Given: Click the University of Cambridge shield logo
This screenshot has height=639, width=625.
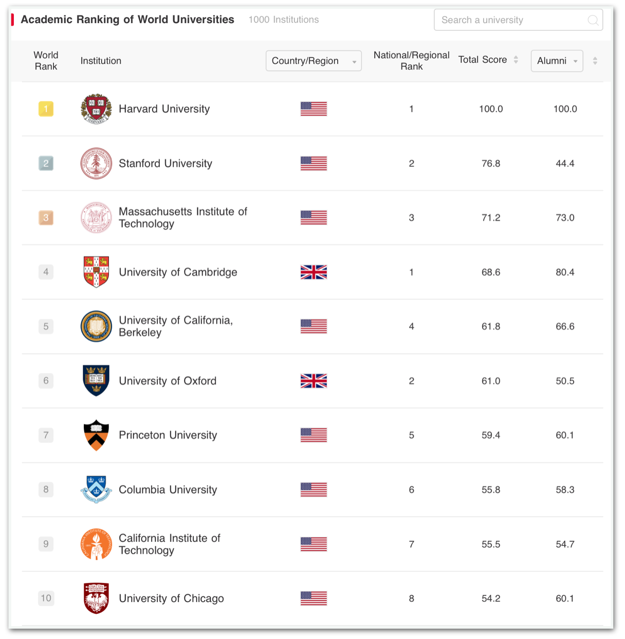Looking at the screenshot, I should click(x=96, y=272).
